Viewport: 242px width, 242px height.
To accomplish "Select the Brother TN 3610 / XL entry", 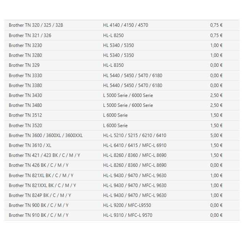I will [x=30, y=145].
